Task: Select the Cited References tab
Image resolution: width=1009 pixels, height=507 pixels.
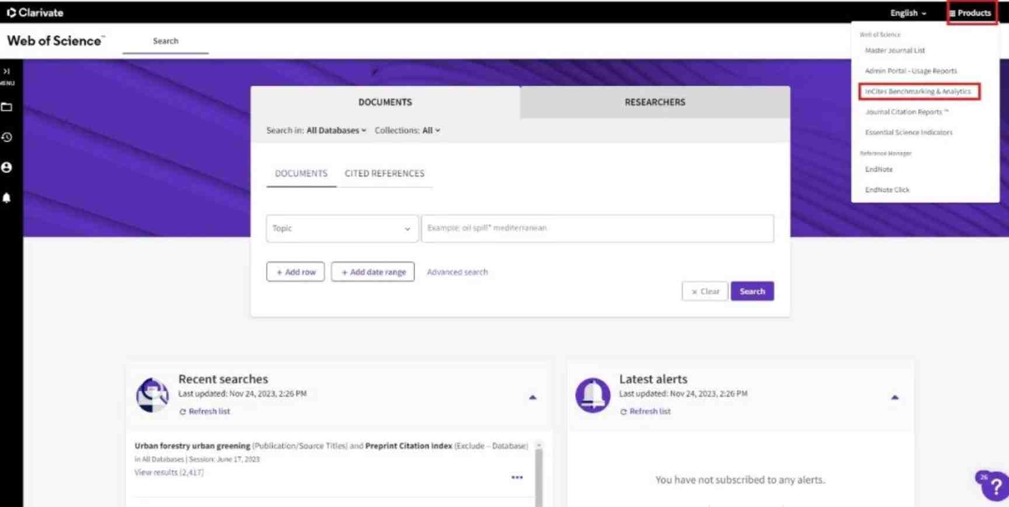Action: (384, 174)
